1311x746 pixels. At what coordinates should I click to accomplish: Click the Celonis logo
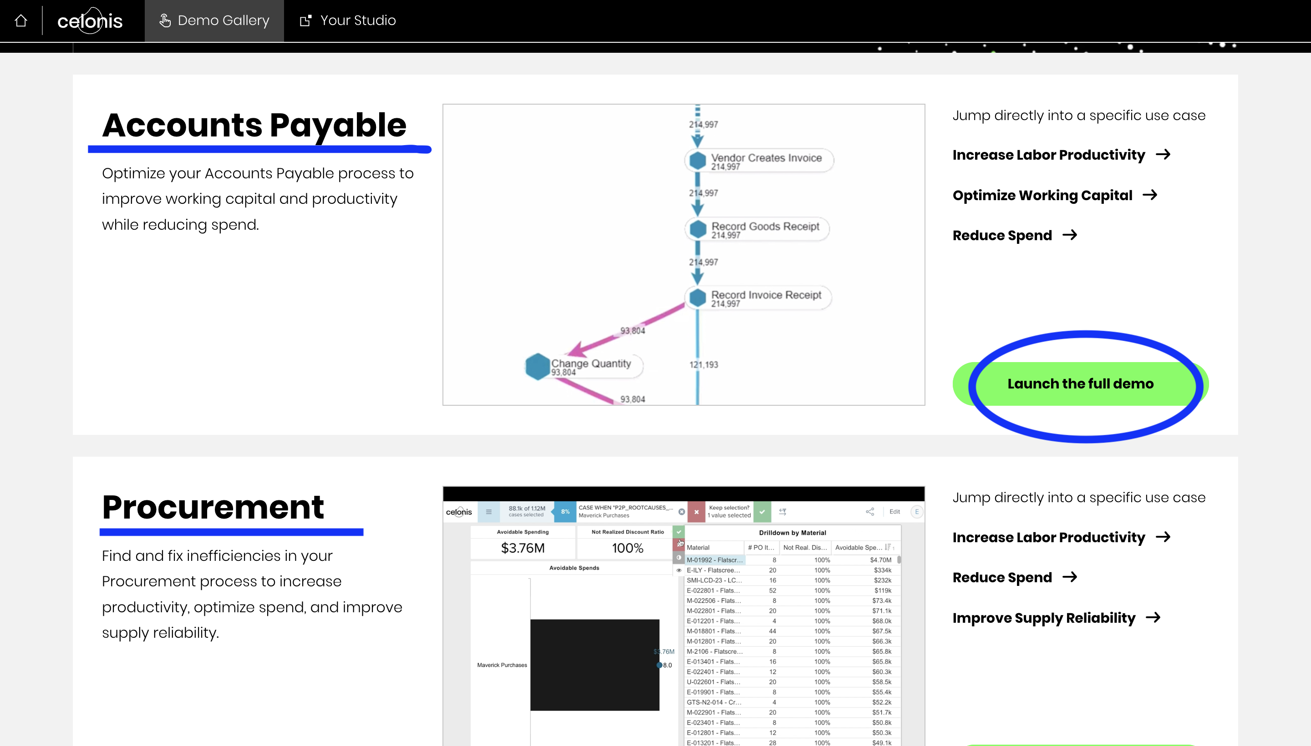click(x=90, y=21)
